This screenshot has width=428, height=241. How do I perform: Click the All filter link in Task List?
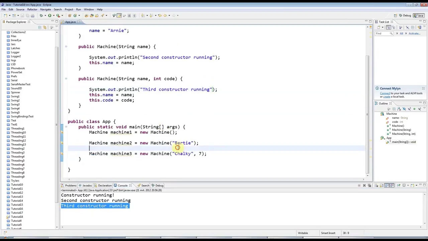click(401, 33)
